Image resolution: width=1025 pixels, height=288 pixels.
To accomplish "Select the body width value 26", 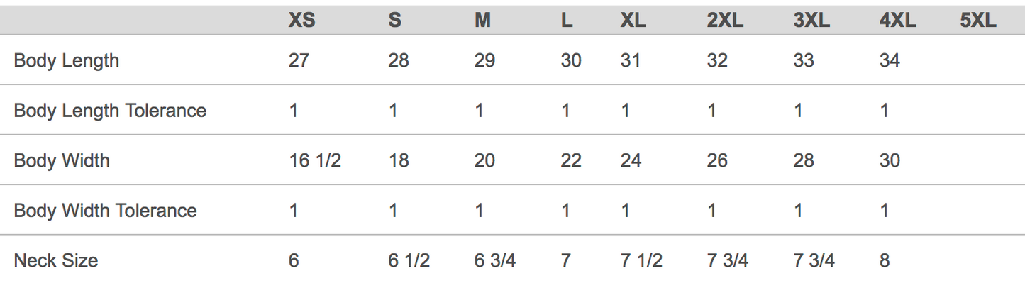I will tap(717, 161).
